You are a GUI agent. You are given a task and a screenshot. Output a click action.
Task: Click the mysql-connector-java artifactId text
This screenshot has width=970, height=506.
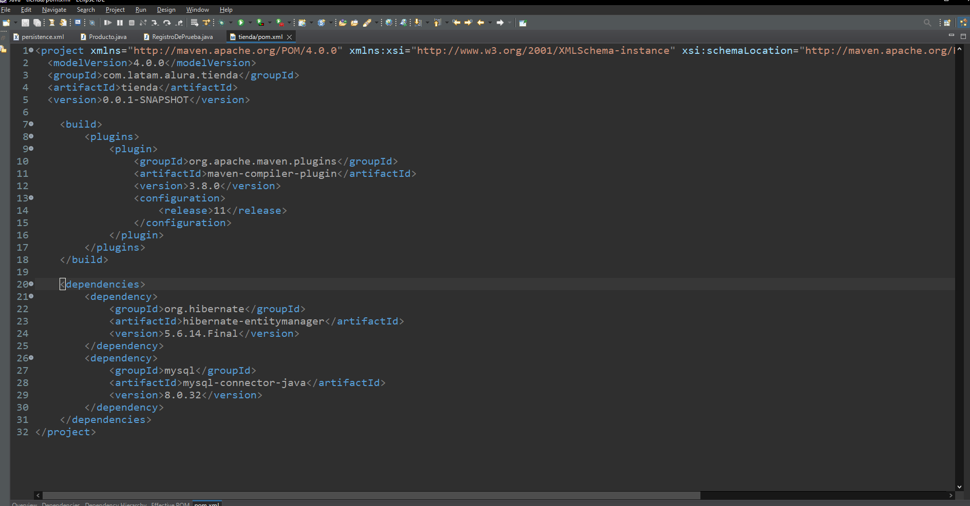(244, 383)
